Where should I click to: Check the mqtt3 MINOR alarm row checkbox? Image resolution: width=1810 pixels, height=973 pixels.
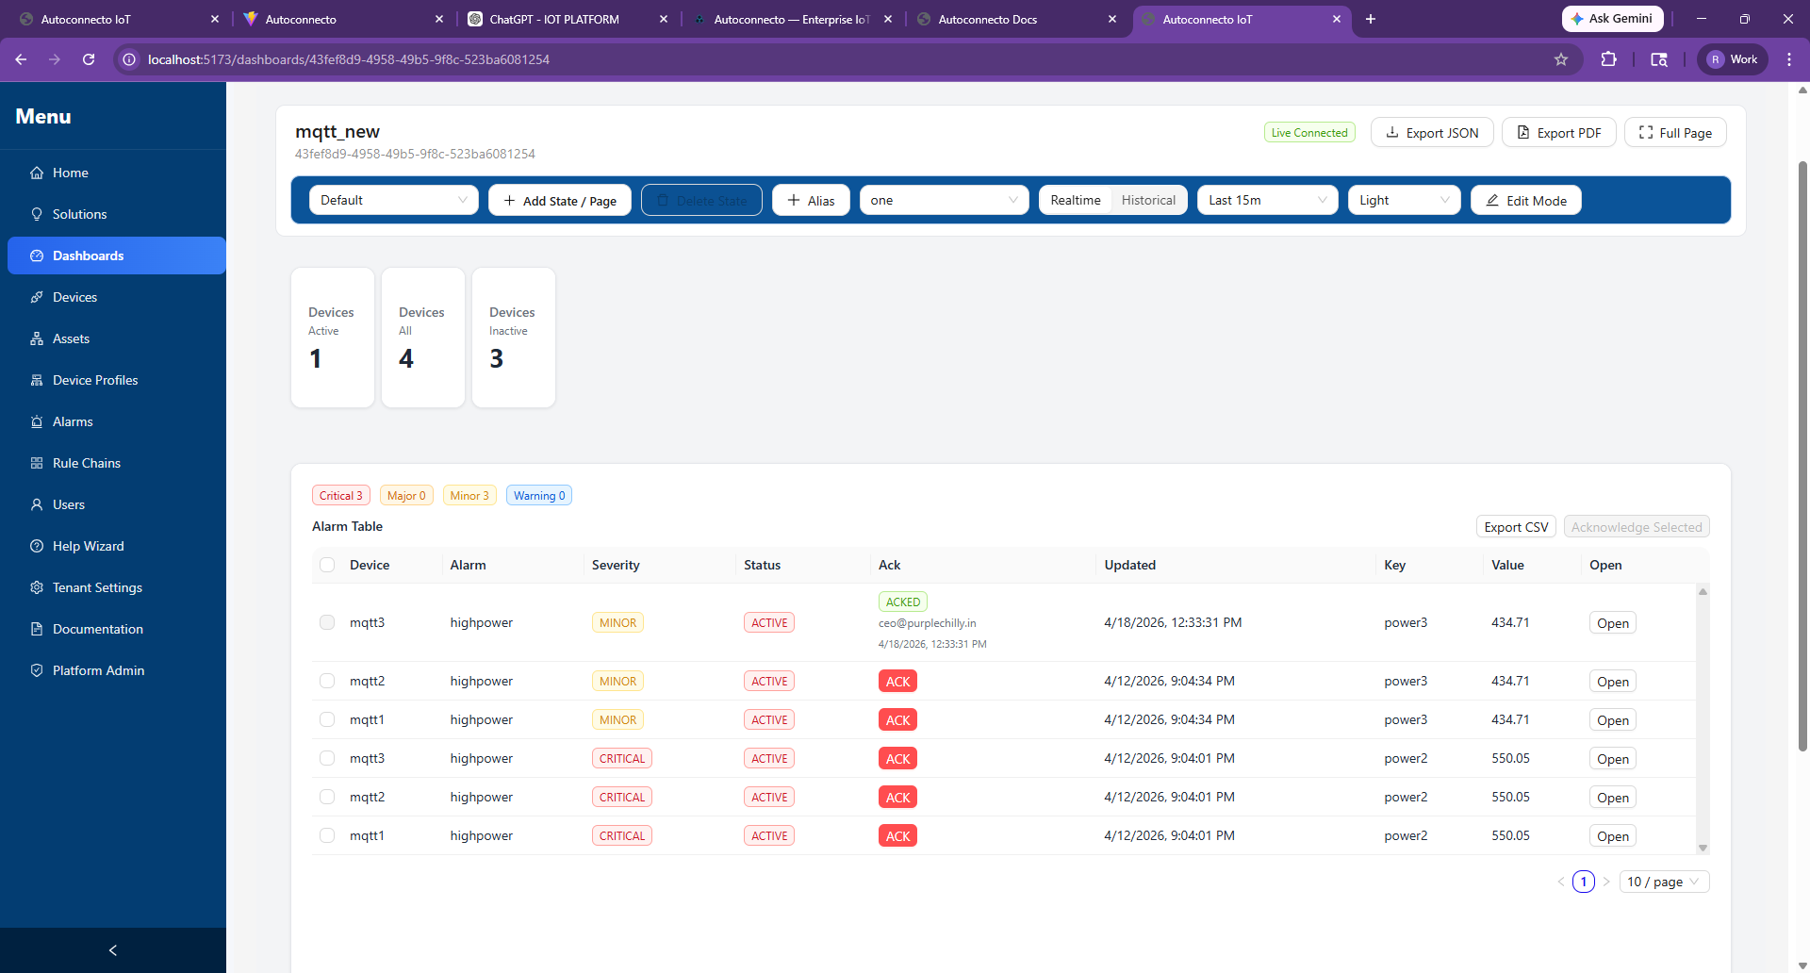pos(327,622)
